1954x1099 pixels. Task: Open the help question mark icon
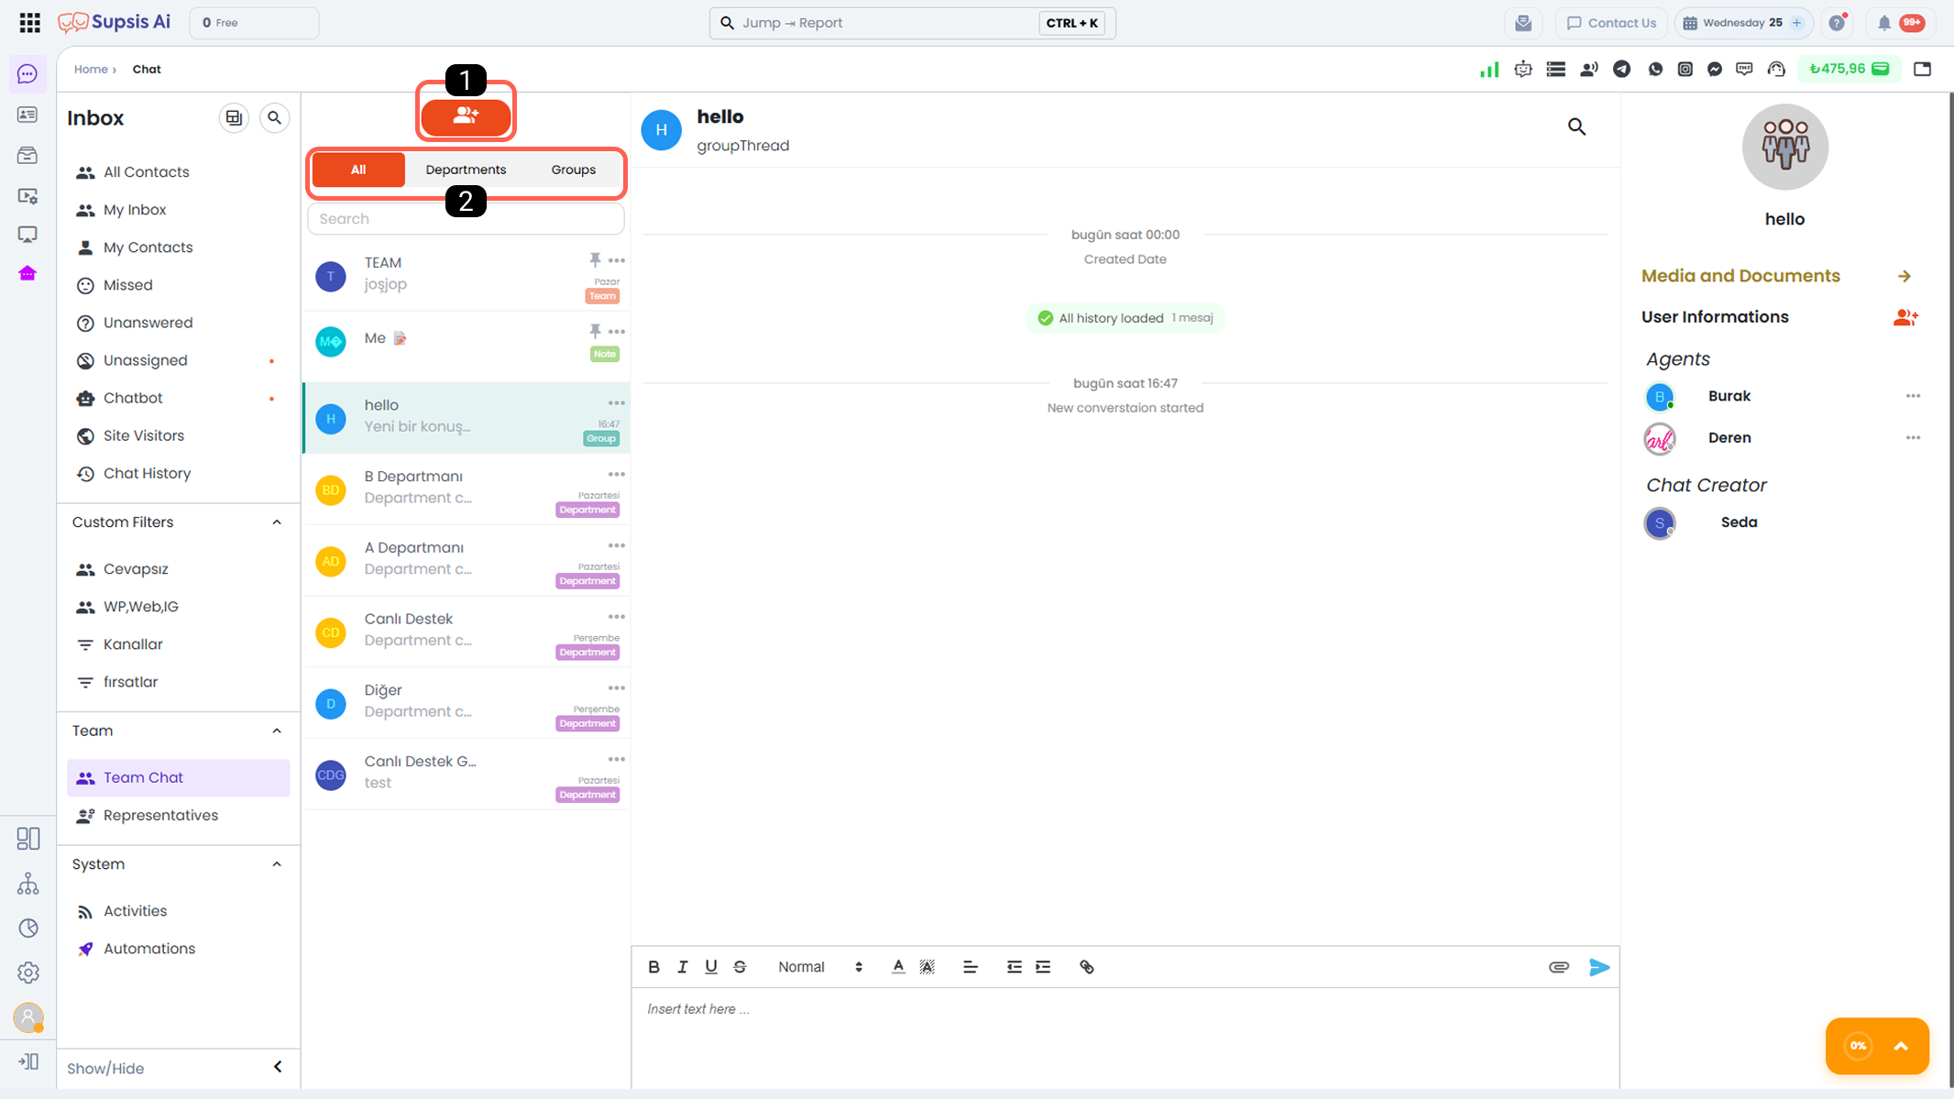click(x=1837, y=23)
